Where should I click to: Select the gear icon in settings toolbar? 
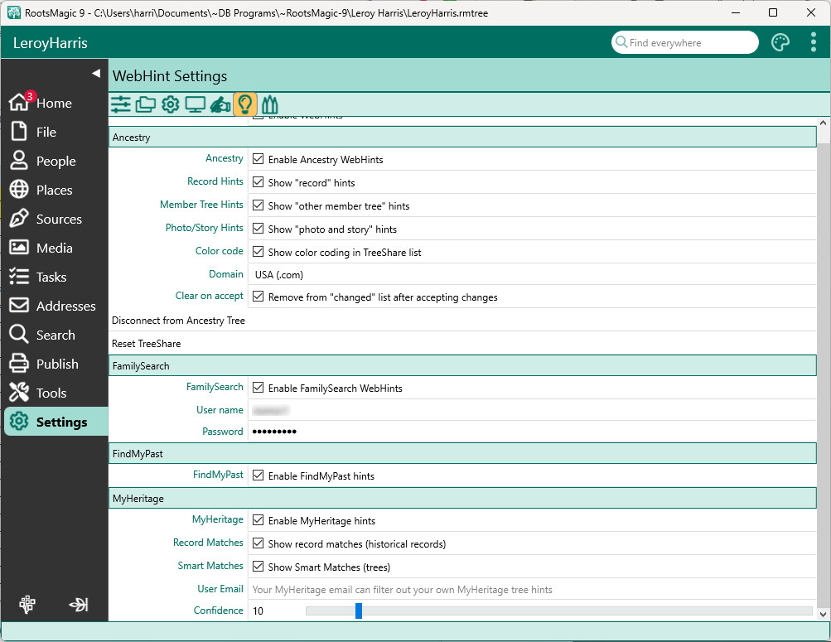tap(171, 104)
